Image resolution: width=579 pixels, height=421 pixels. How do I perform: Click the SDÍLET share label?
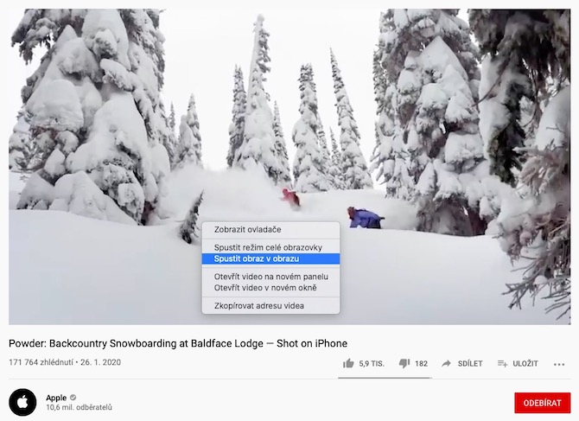coord(470,363)
